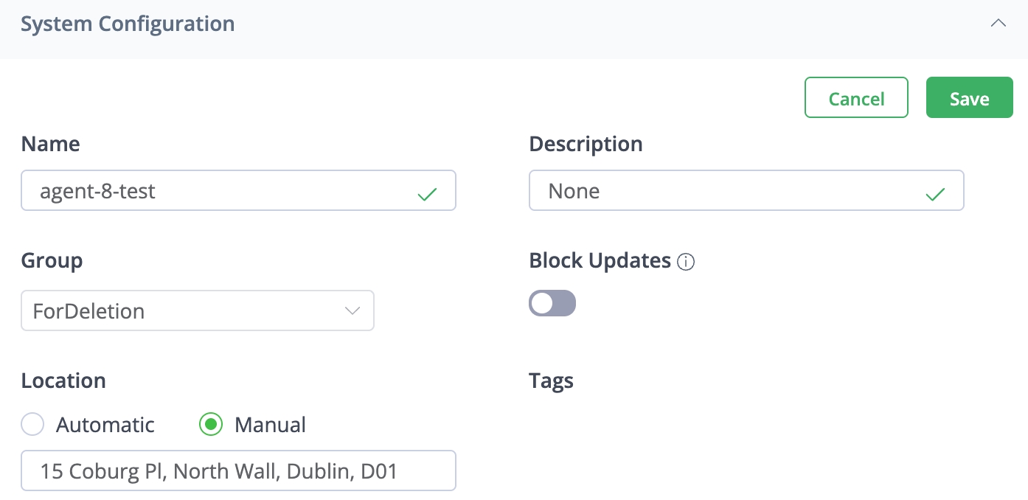Toggle the Block Updates switch
The width and height of the screenshot is (1028, 500).
[552, 303]
